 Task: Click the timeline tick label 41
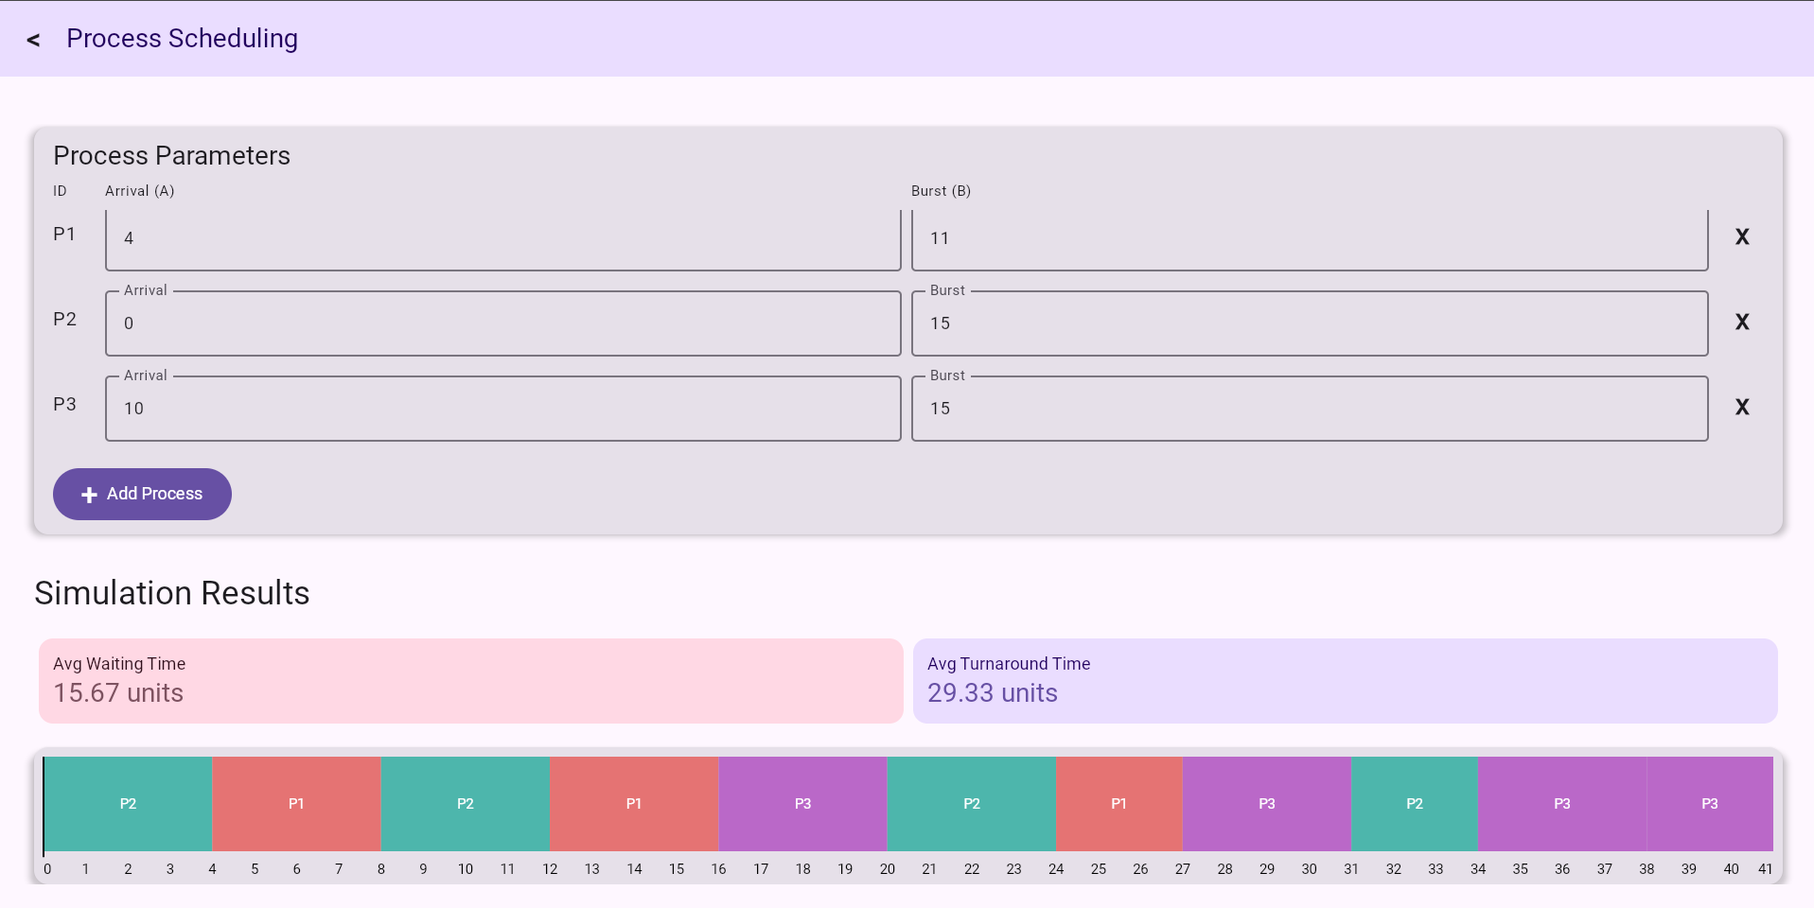click(1766, 869)
